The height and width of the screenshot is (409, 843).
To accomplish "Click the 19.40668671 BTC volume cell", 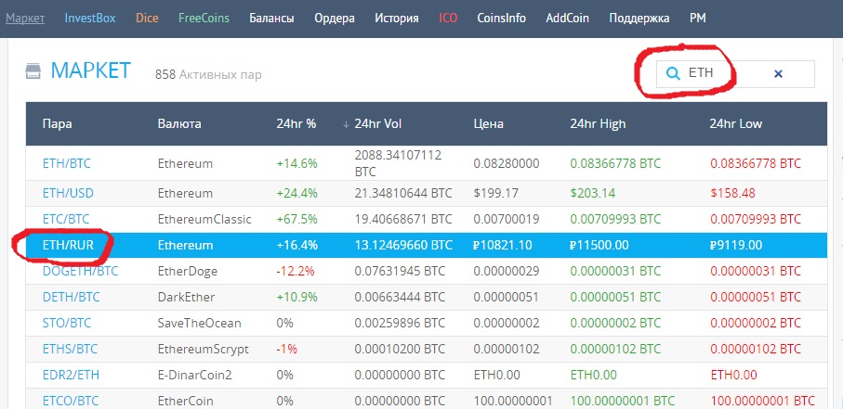I will coord(403,220).
